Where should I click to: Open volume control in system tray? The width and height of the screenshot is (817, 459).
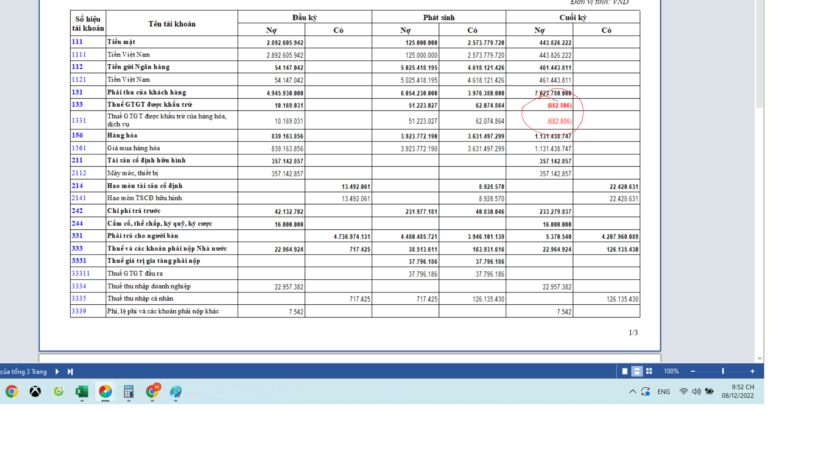(x=696, y=391)
